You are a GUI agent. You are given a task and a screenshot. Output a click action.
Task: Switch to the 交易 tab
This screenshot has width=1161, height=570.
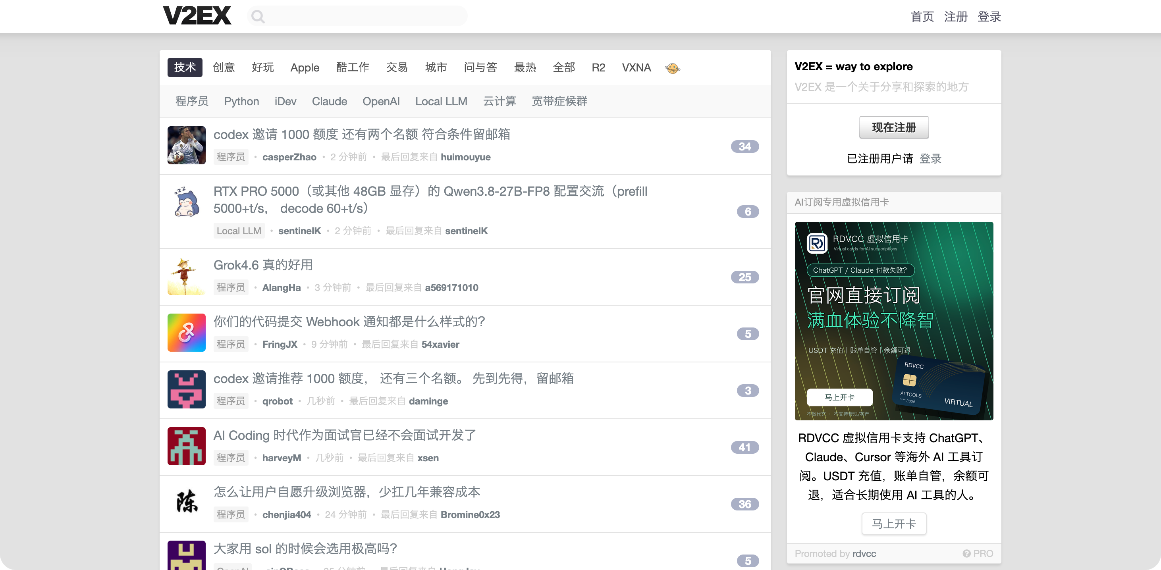[x=397, y=67]
